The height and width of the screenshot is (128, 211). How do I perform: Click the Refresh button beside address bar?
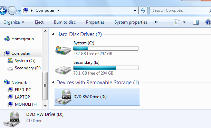click(x=143, y=10)
